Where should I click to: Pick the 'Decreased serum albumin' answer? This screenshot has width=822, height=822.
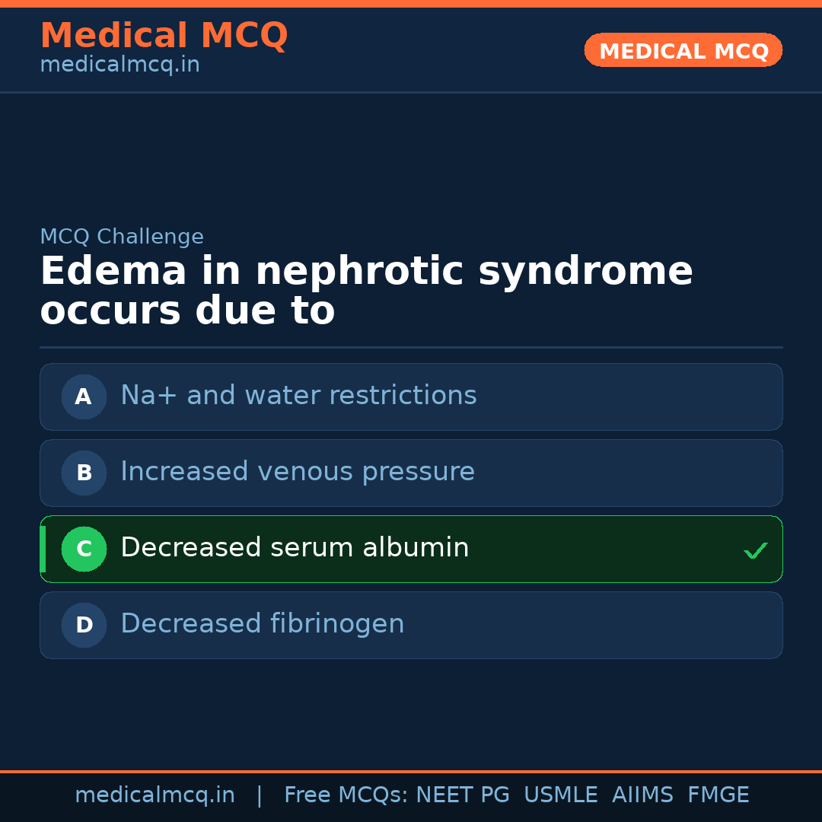(x=295, y=548)
